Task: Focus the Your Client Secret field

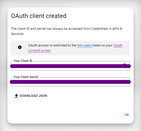Action: pyautogui.click(x=70, y=82)
